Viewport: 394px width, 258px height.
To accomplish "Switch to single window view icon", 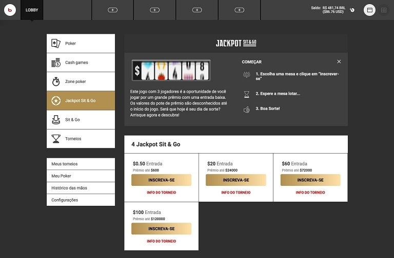I will tap(369, 10).
